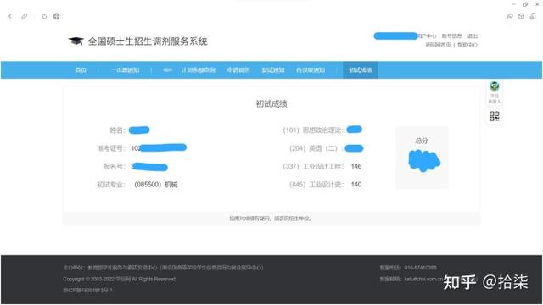Click the cube icon in top-right toolbar
The height and width of the screenshot is (305, 543).
coord(521,16)
